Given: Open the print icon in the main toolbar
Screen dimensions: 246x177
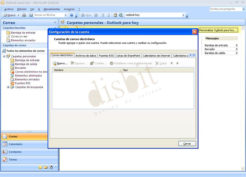Looking at the screenshot, I should click(23, 15).
